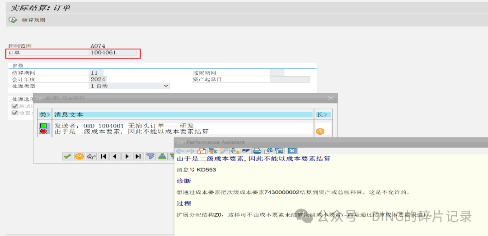Screen dimensions: 488x236
Task: Click the binoculars find icon in Performance Assistant
Action: (268, 151)
